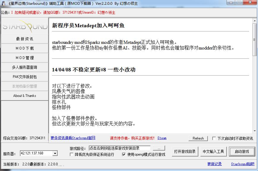Uncheck 使用opengl模式运行游戏 checkbox
Viewport: 258px width, 171px height.
[124, 154]
